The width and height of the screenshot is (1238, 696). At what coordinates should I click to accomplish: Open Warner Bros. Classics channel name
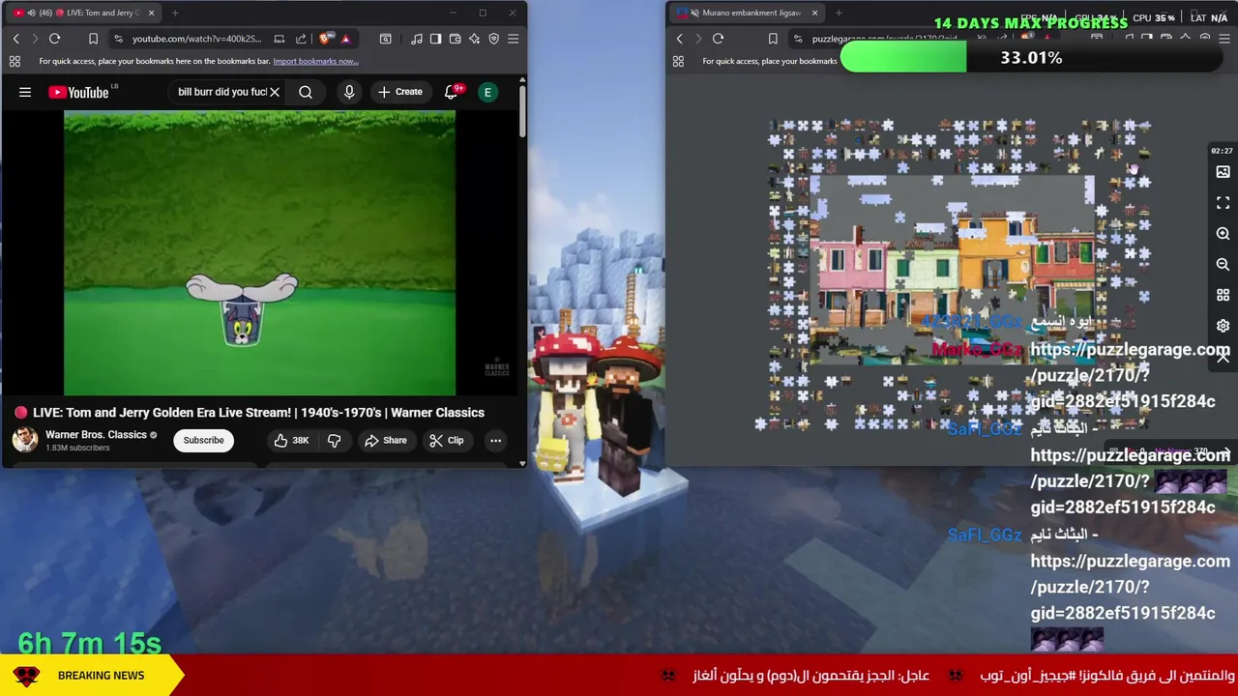(x=96, y=435)
